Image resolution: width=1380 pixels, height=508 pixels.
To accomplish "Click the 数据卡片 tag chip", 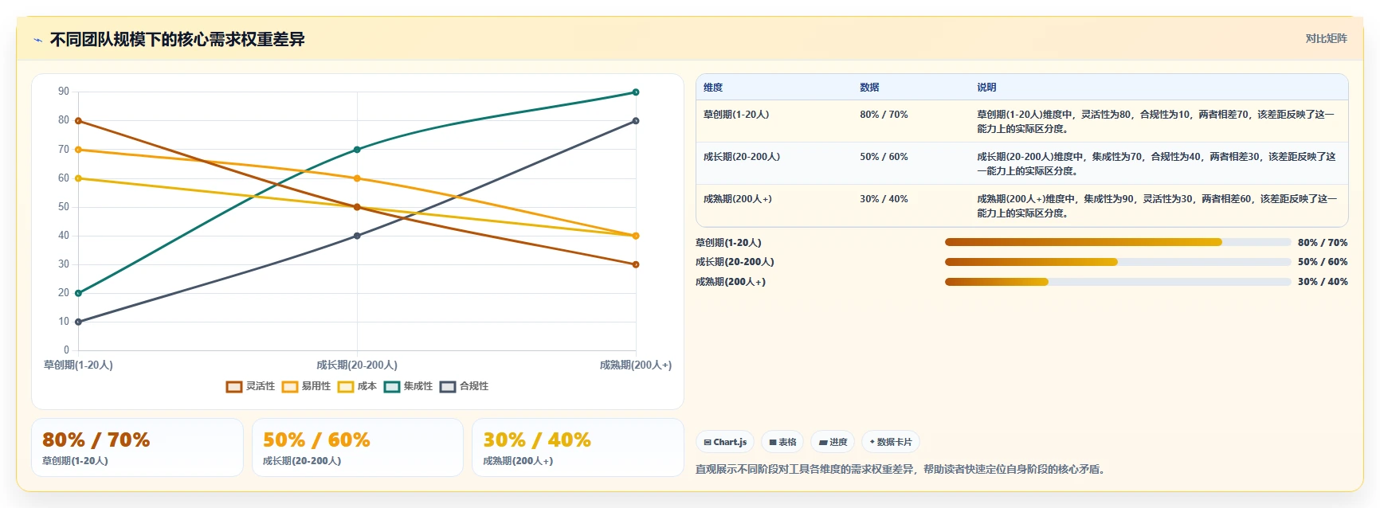I will click(x=891, y=442).
